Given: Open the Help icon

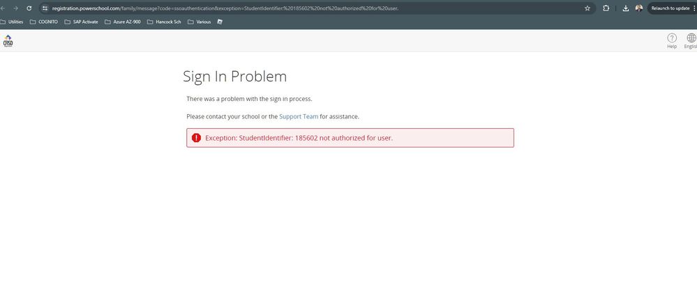Looking at the screenshot, I should tap(672, 39).
